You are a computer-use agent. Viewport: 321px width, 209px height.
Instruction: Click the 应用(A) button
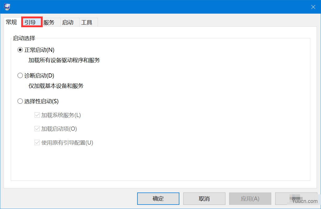point(250,199)
